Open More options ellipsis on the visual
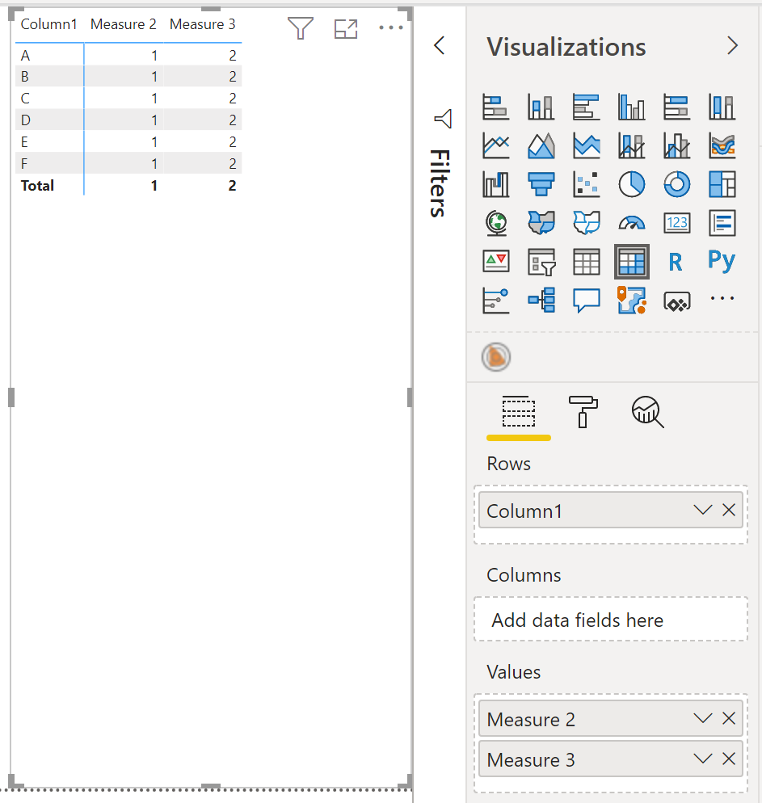Image resolution: width=762 pixels, height=803 pixels. pos(391,27)
